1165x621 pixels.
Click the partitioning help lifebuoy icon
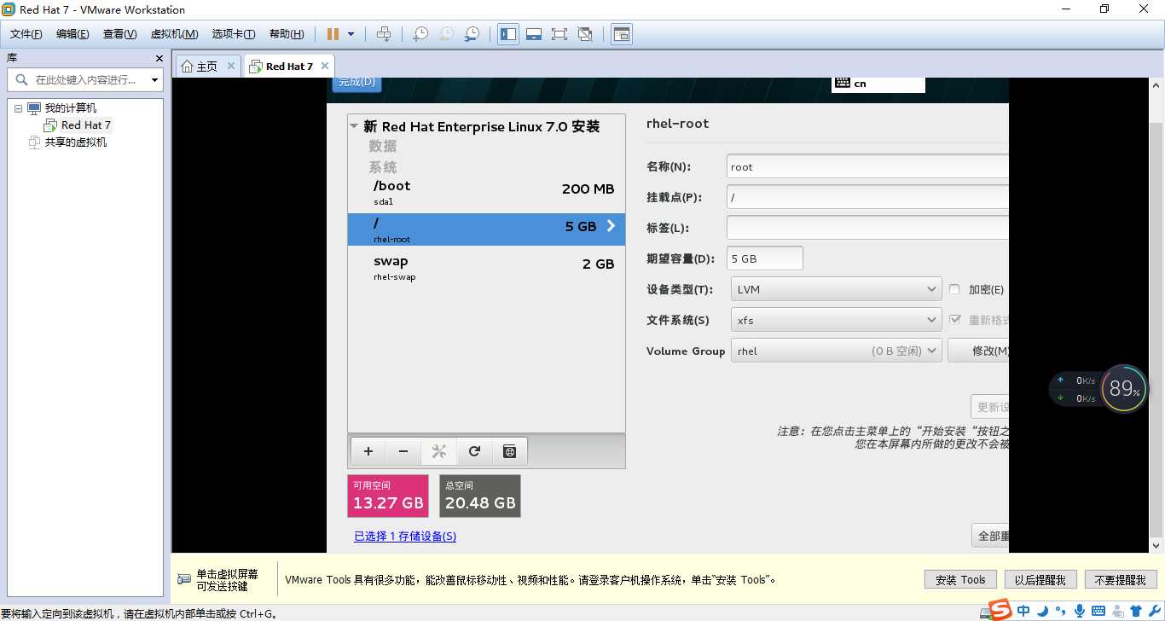click(510, 451)
